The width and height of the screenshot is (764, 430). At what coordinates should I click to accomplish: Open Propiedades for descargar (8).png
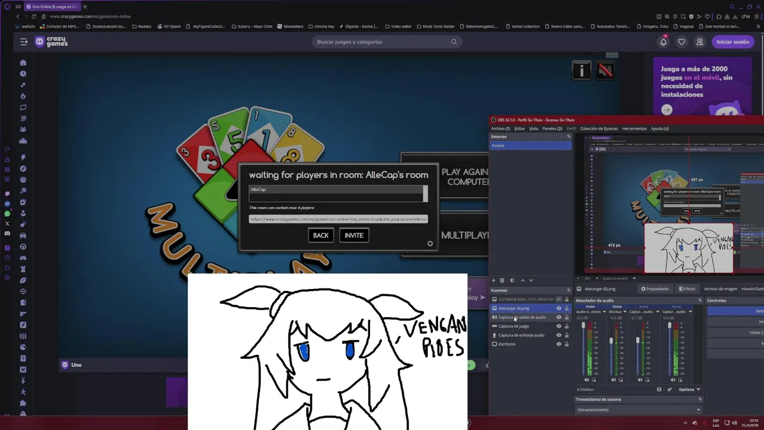tap(655, 289)
